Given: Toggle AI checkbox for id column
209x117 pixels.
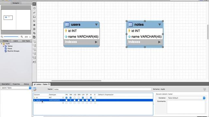Looking at the screenshot, I should pyautogui.click(x=91, y=97).
